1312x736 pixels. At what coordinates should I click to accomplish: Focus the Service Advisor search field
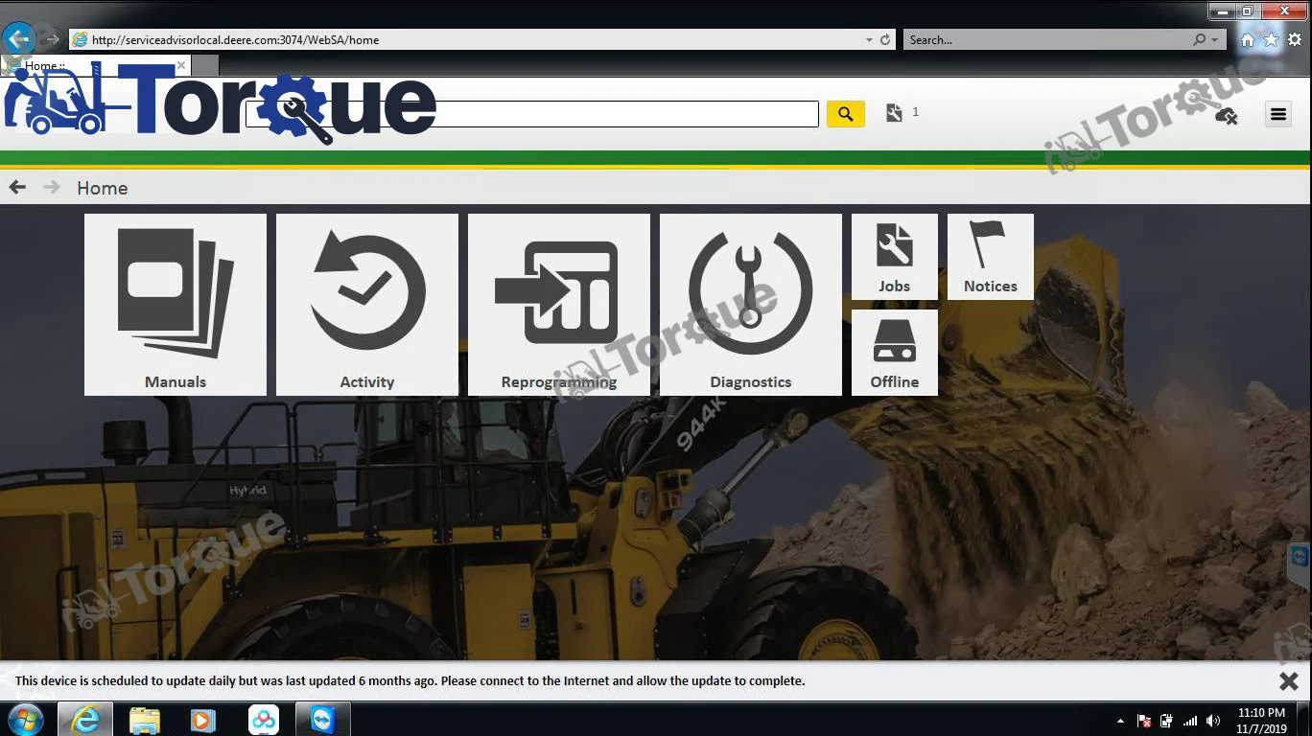[x=532, y=114]
